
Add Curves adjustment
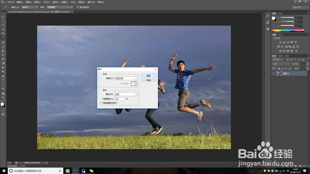coord(288,42)
